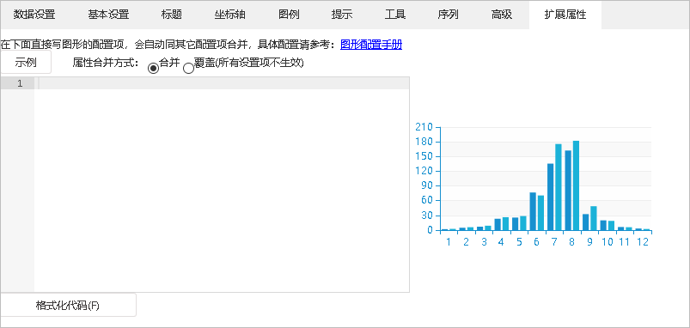Click the 属性合并方式 label
Image resolution: width=690 pixels, height=328 pixels.
(106, 63)
